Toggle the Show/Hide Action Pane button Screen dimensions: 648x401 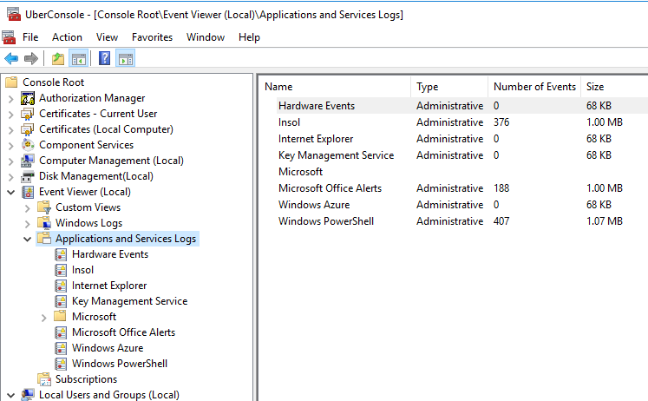[x=125, y=59]
